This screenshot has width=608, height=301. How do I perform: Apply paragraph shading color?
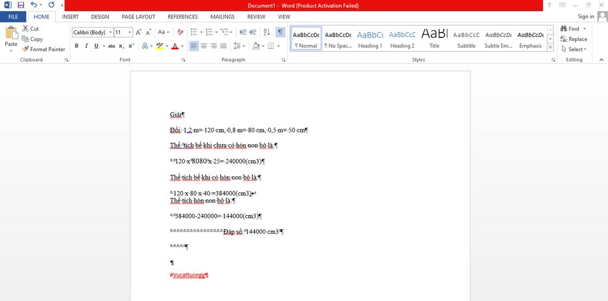click(x=255, y=46)
